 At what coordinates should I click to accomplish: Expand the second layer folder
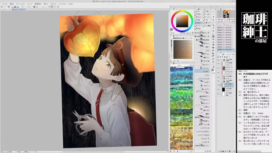pyautogui.click(x=222, y=81)
